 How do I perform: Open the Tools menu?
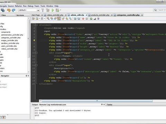(43, 6)
